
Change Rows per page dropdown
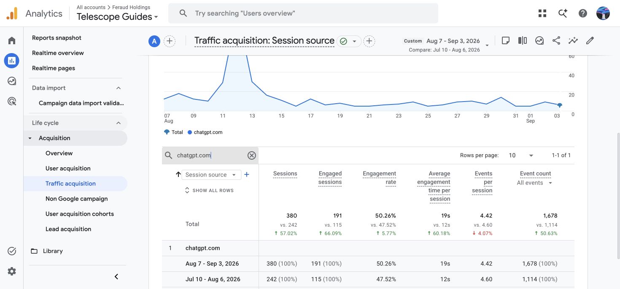(521, 155)
